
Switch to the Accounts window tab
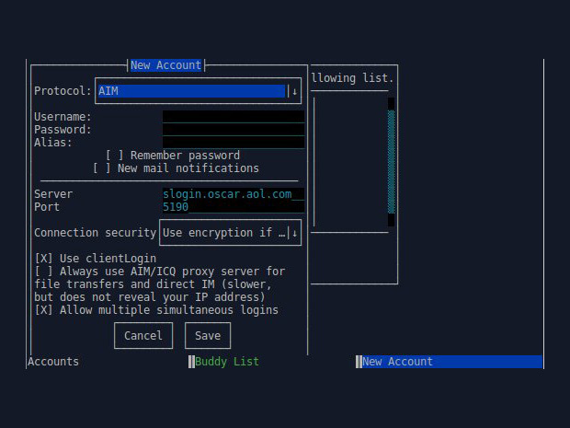(53, 362)
